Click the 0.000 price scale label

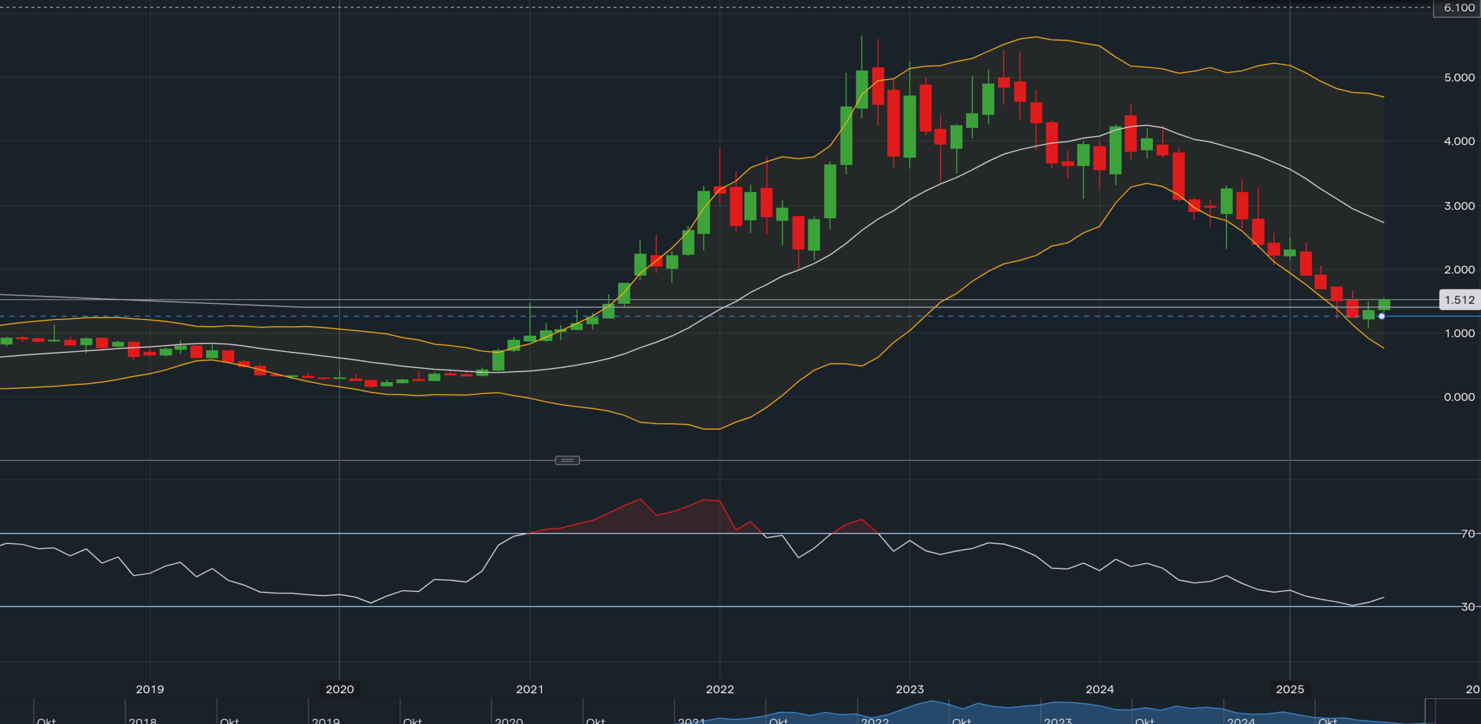click(1459, 397)
